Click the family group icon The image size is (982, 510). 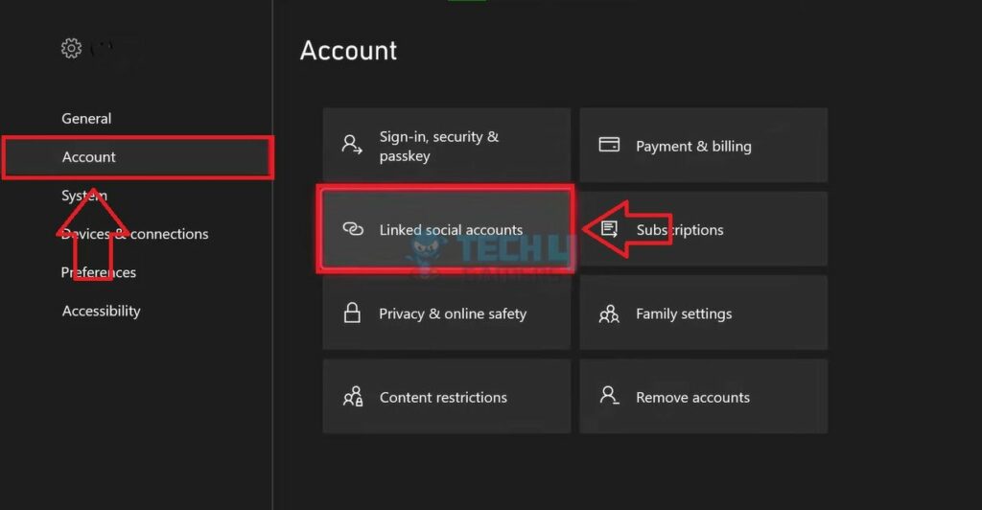click(x=609, y=313)
